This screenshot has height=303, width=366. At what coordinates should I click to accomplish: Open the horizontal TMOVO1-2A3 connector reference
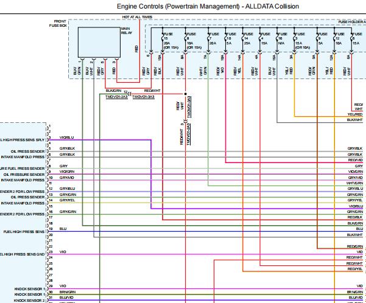click(x=116, y=97)
